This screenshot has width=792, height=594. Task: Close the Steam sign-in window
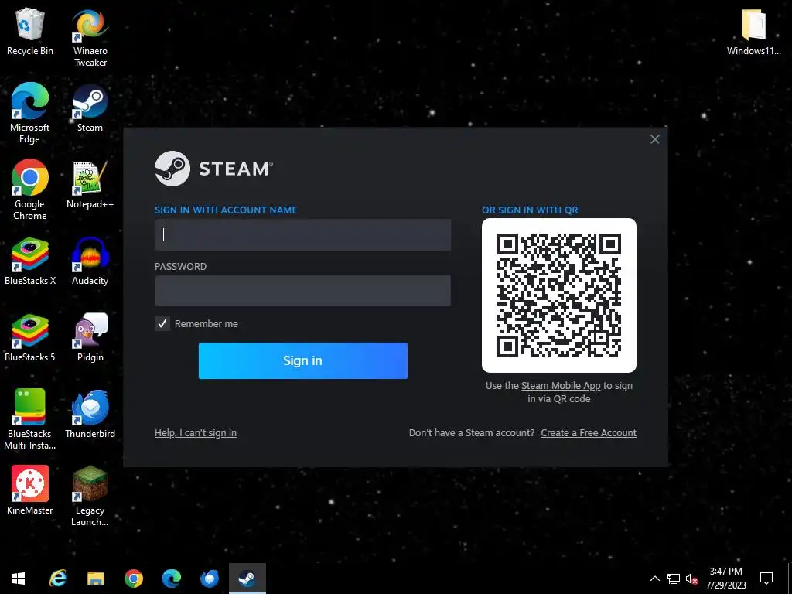point(655,139)
